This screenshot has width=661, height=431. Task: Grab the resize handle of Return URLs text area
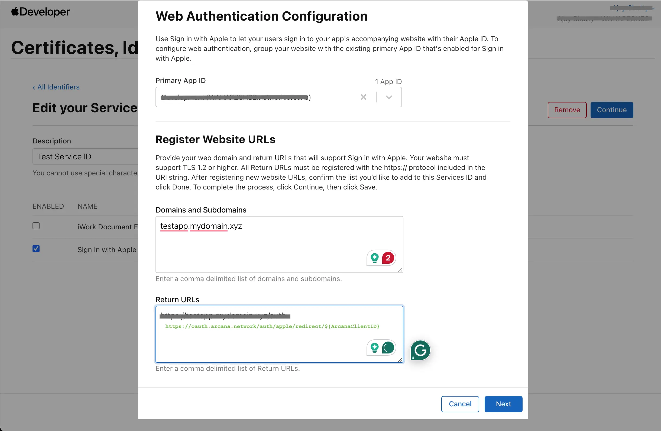tap(400, 360)
